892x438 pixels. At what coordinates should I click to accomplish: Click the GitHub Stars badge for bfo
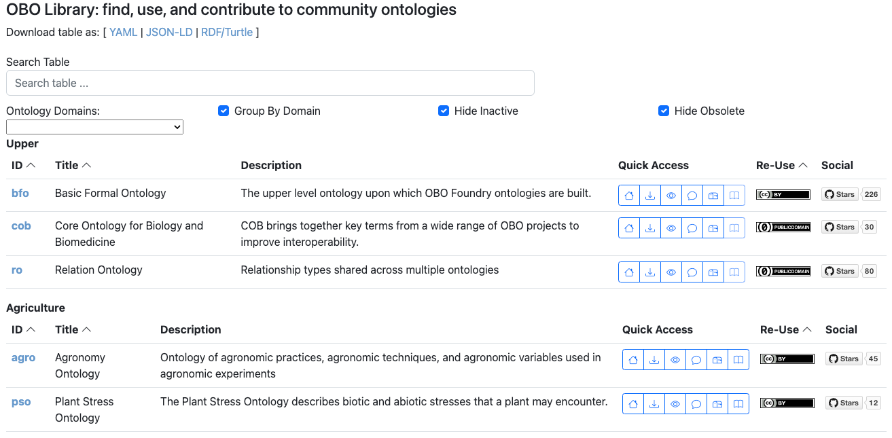coord(840,194)
